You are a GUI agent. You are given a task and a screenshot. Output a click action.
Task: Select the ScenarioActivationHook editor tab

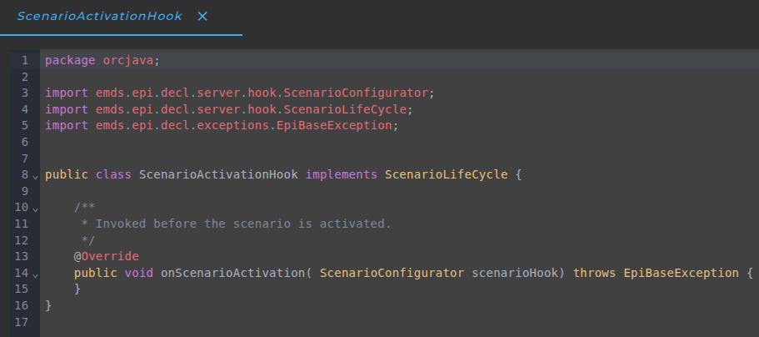99,17
